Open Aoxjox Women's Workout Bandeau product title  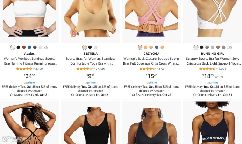click(29, 61)
